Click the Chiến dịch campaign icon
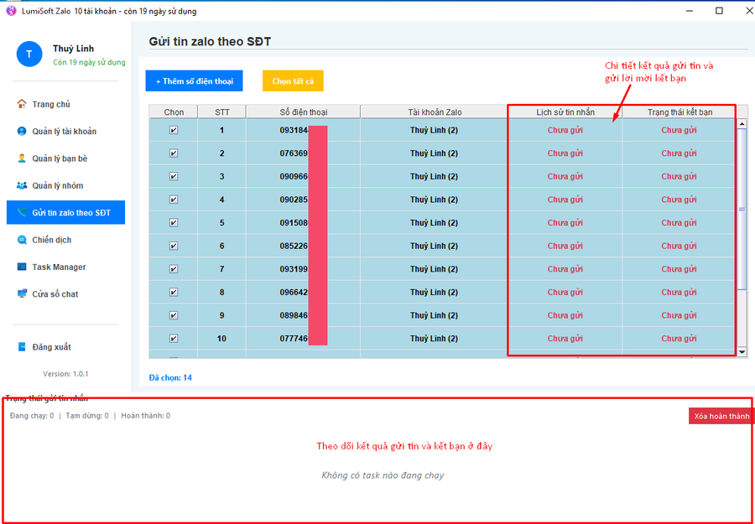755x524 pixels. (22, 240)
